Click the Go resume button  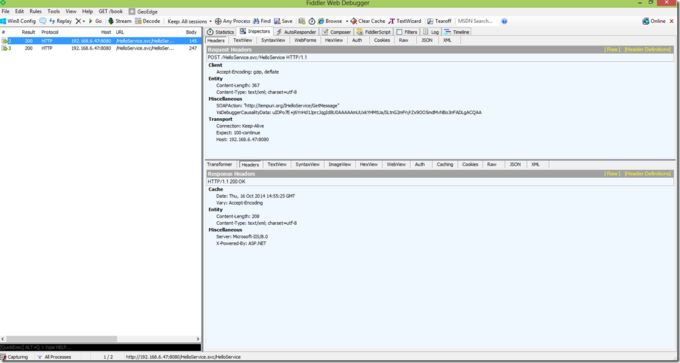click(x=95, y=21)
